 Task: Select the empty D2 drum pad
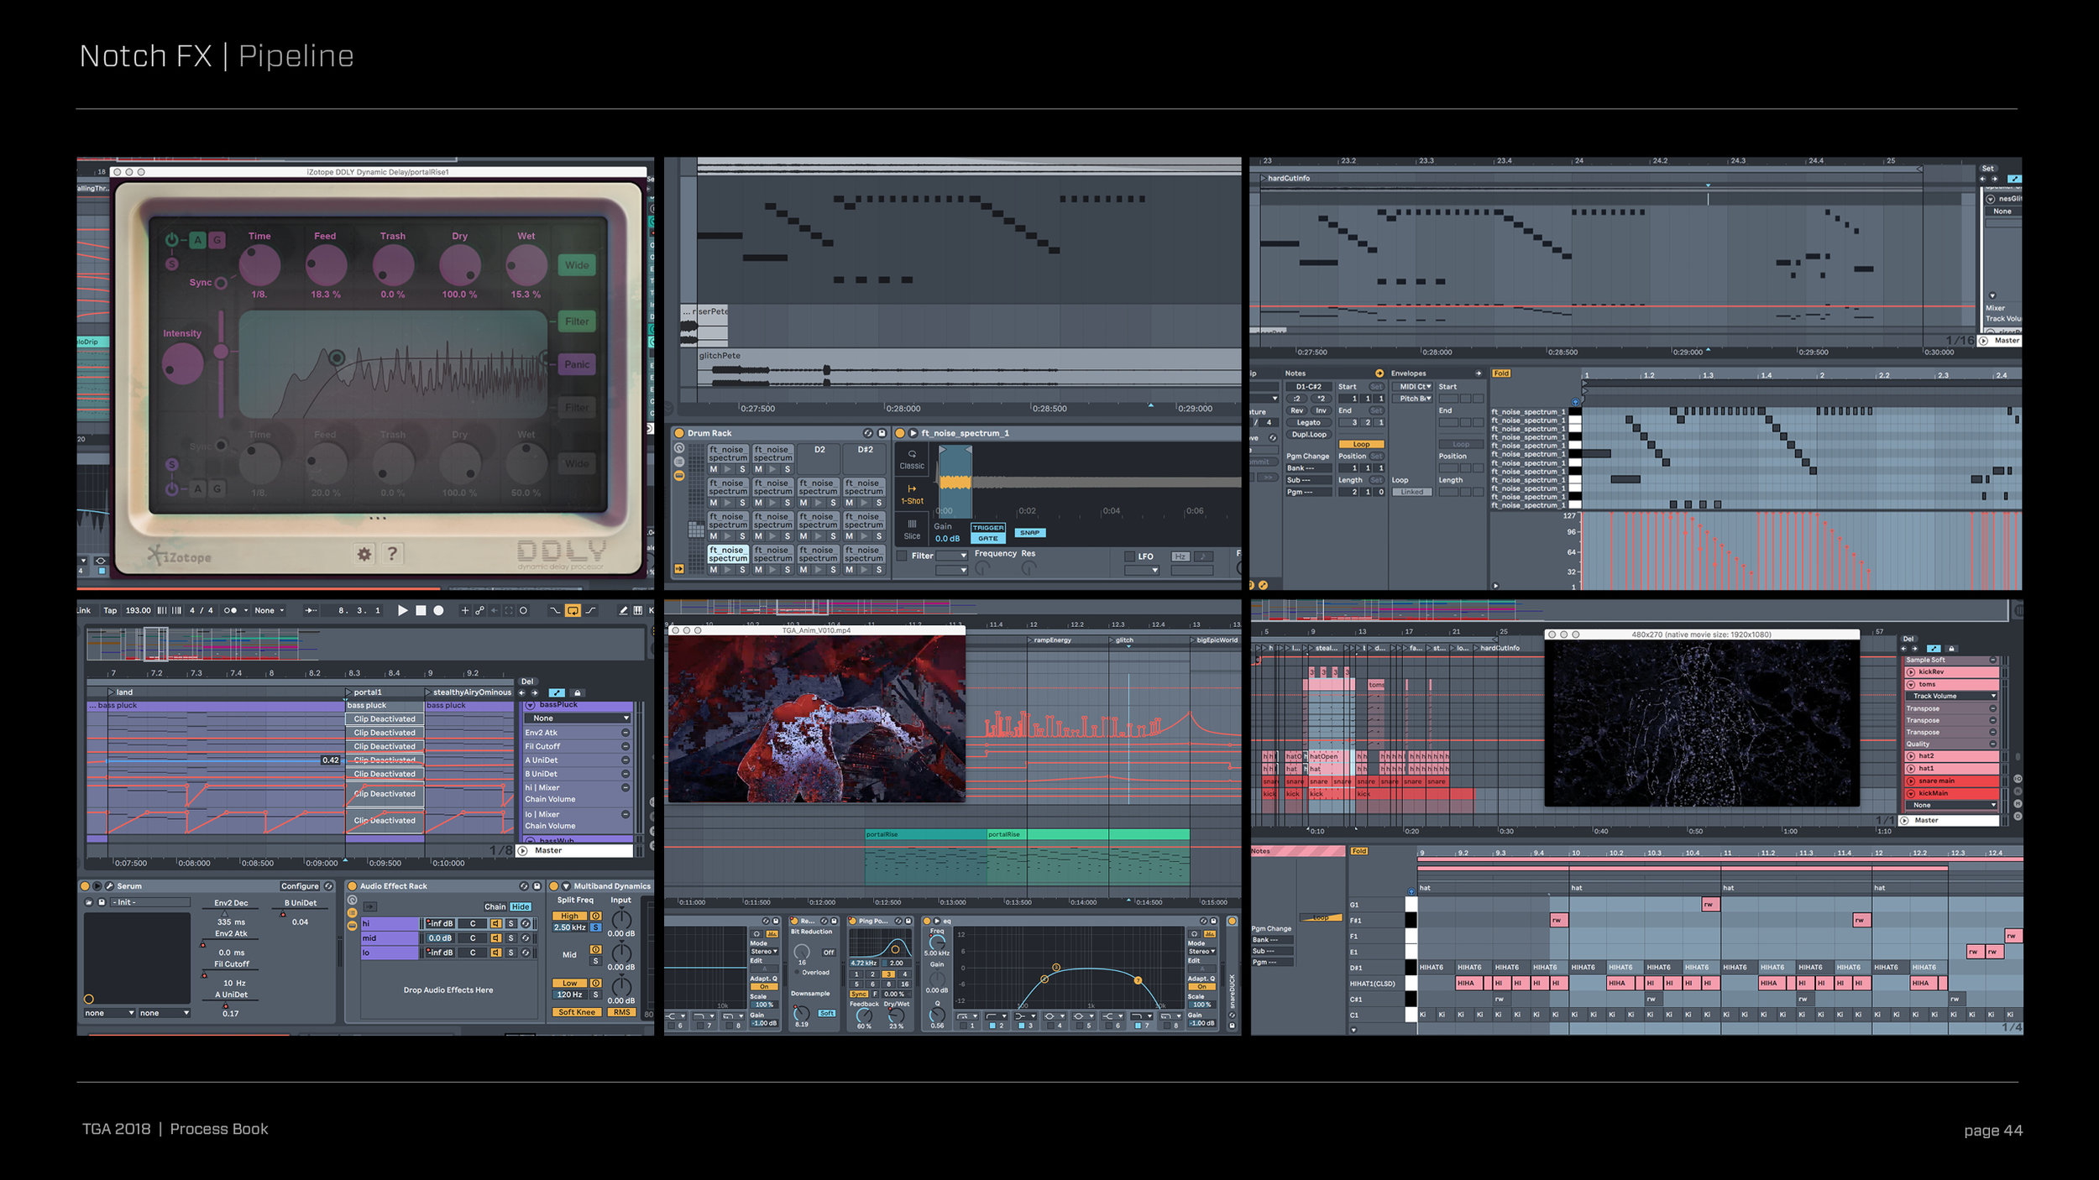819,459
